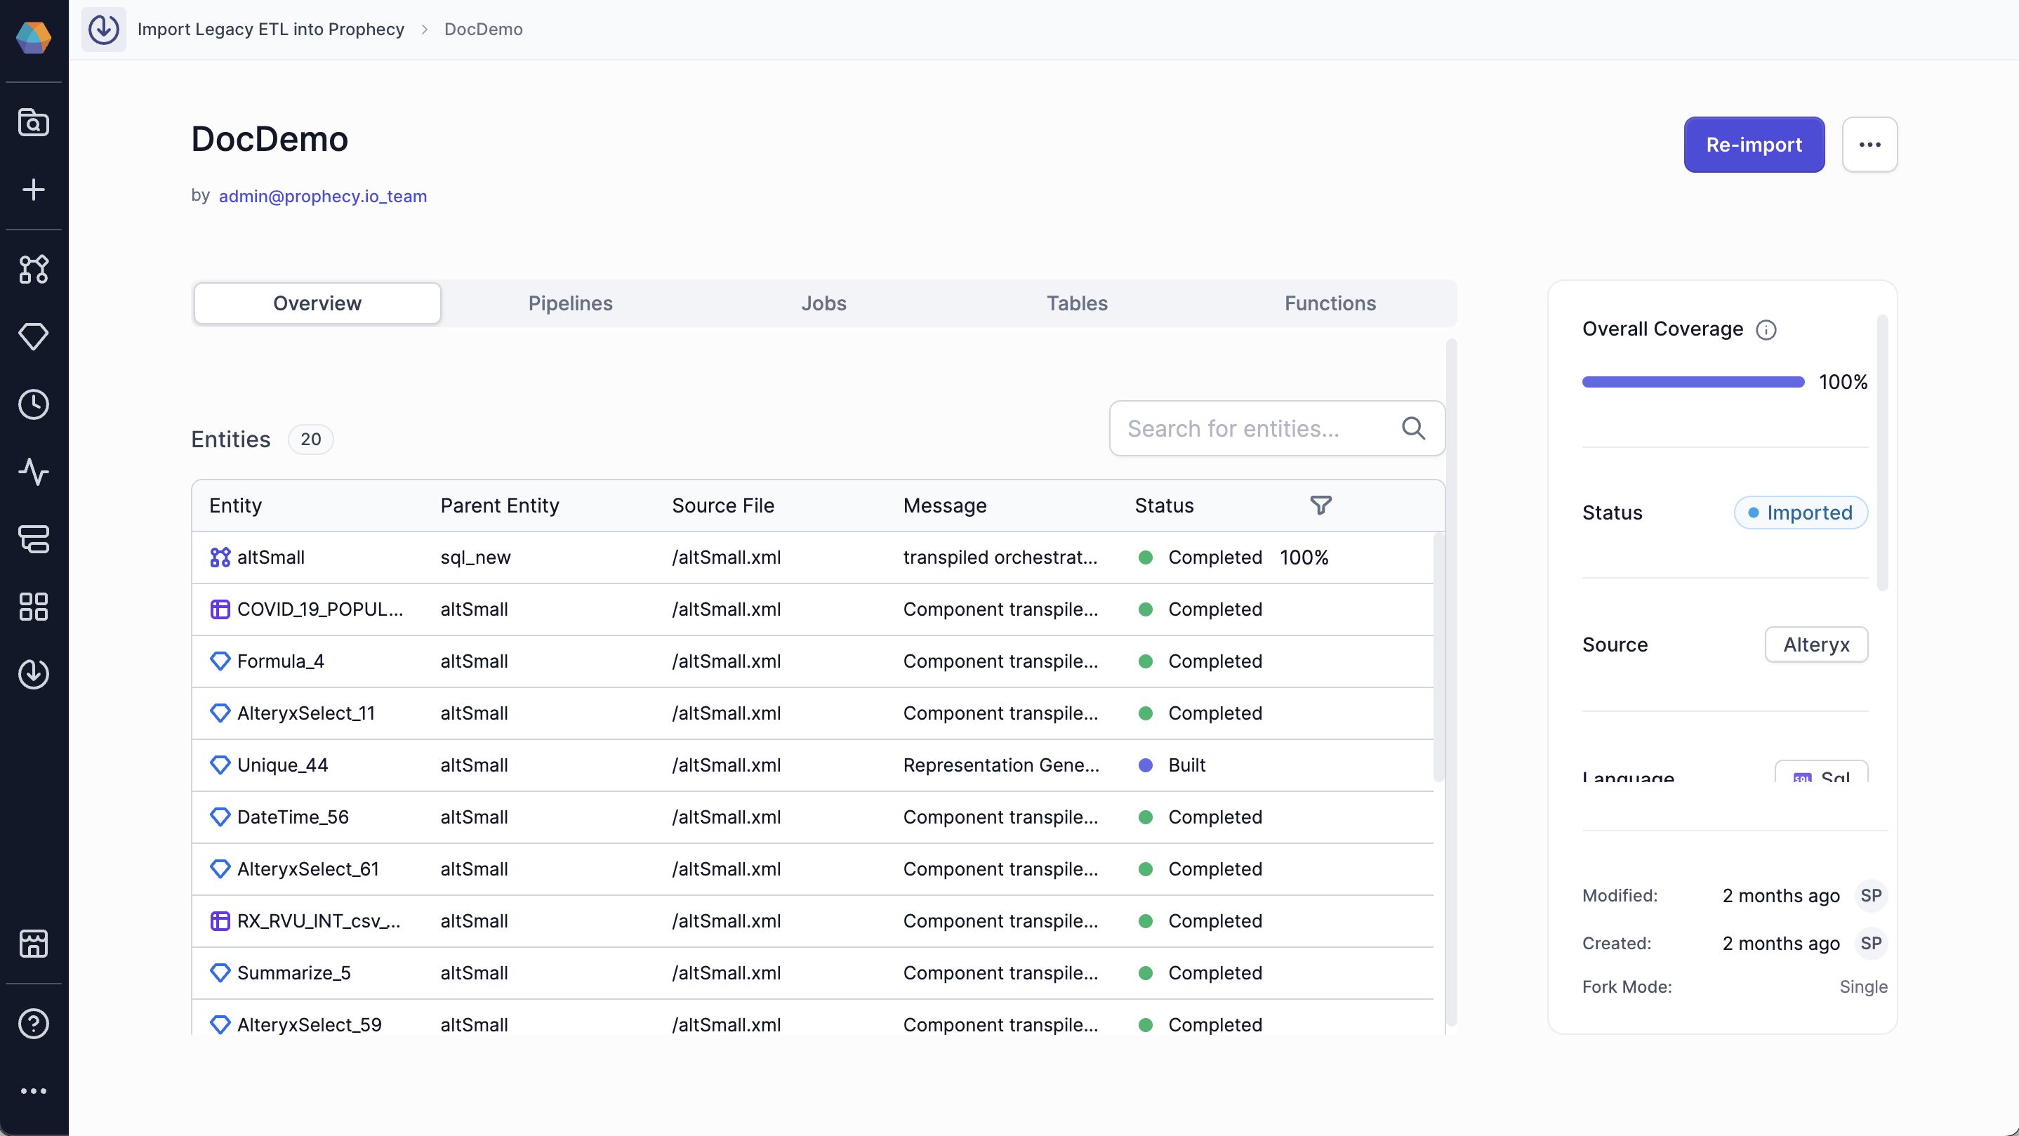Open the pipelines icon in sidebar
The image size is (2019, 1136).
click(34, 269)
